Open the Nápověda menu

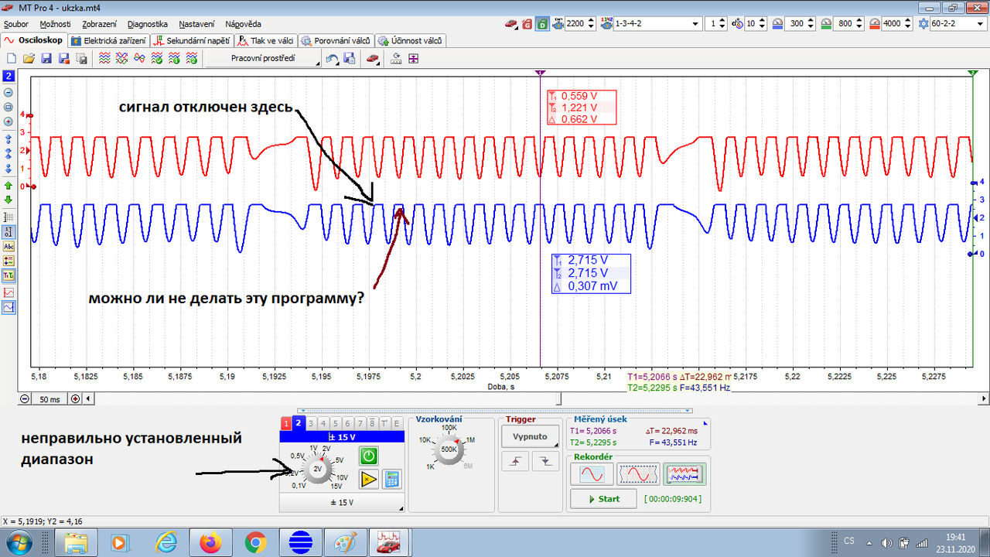point(243,24)
